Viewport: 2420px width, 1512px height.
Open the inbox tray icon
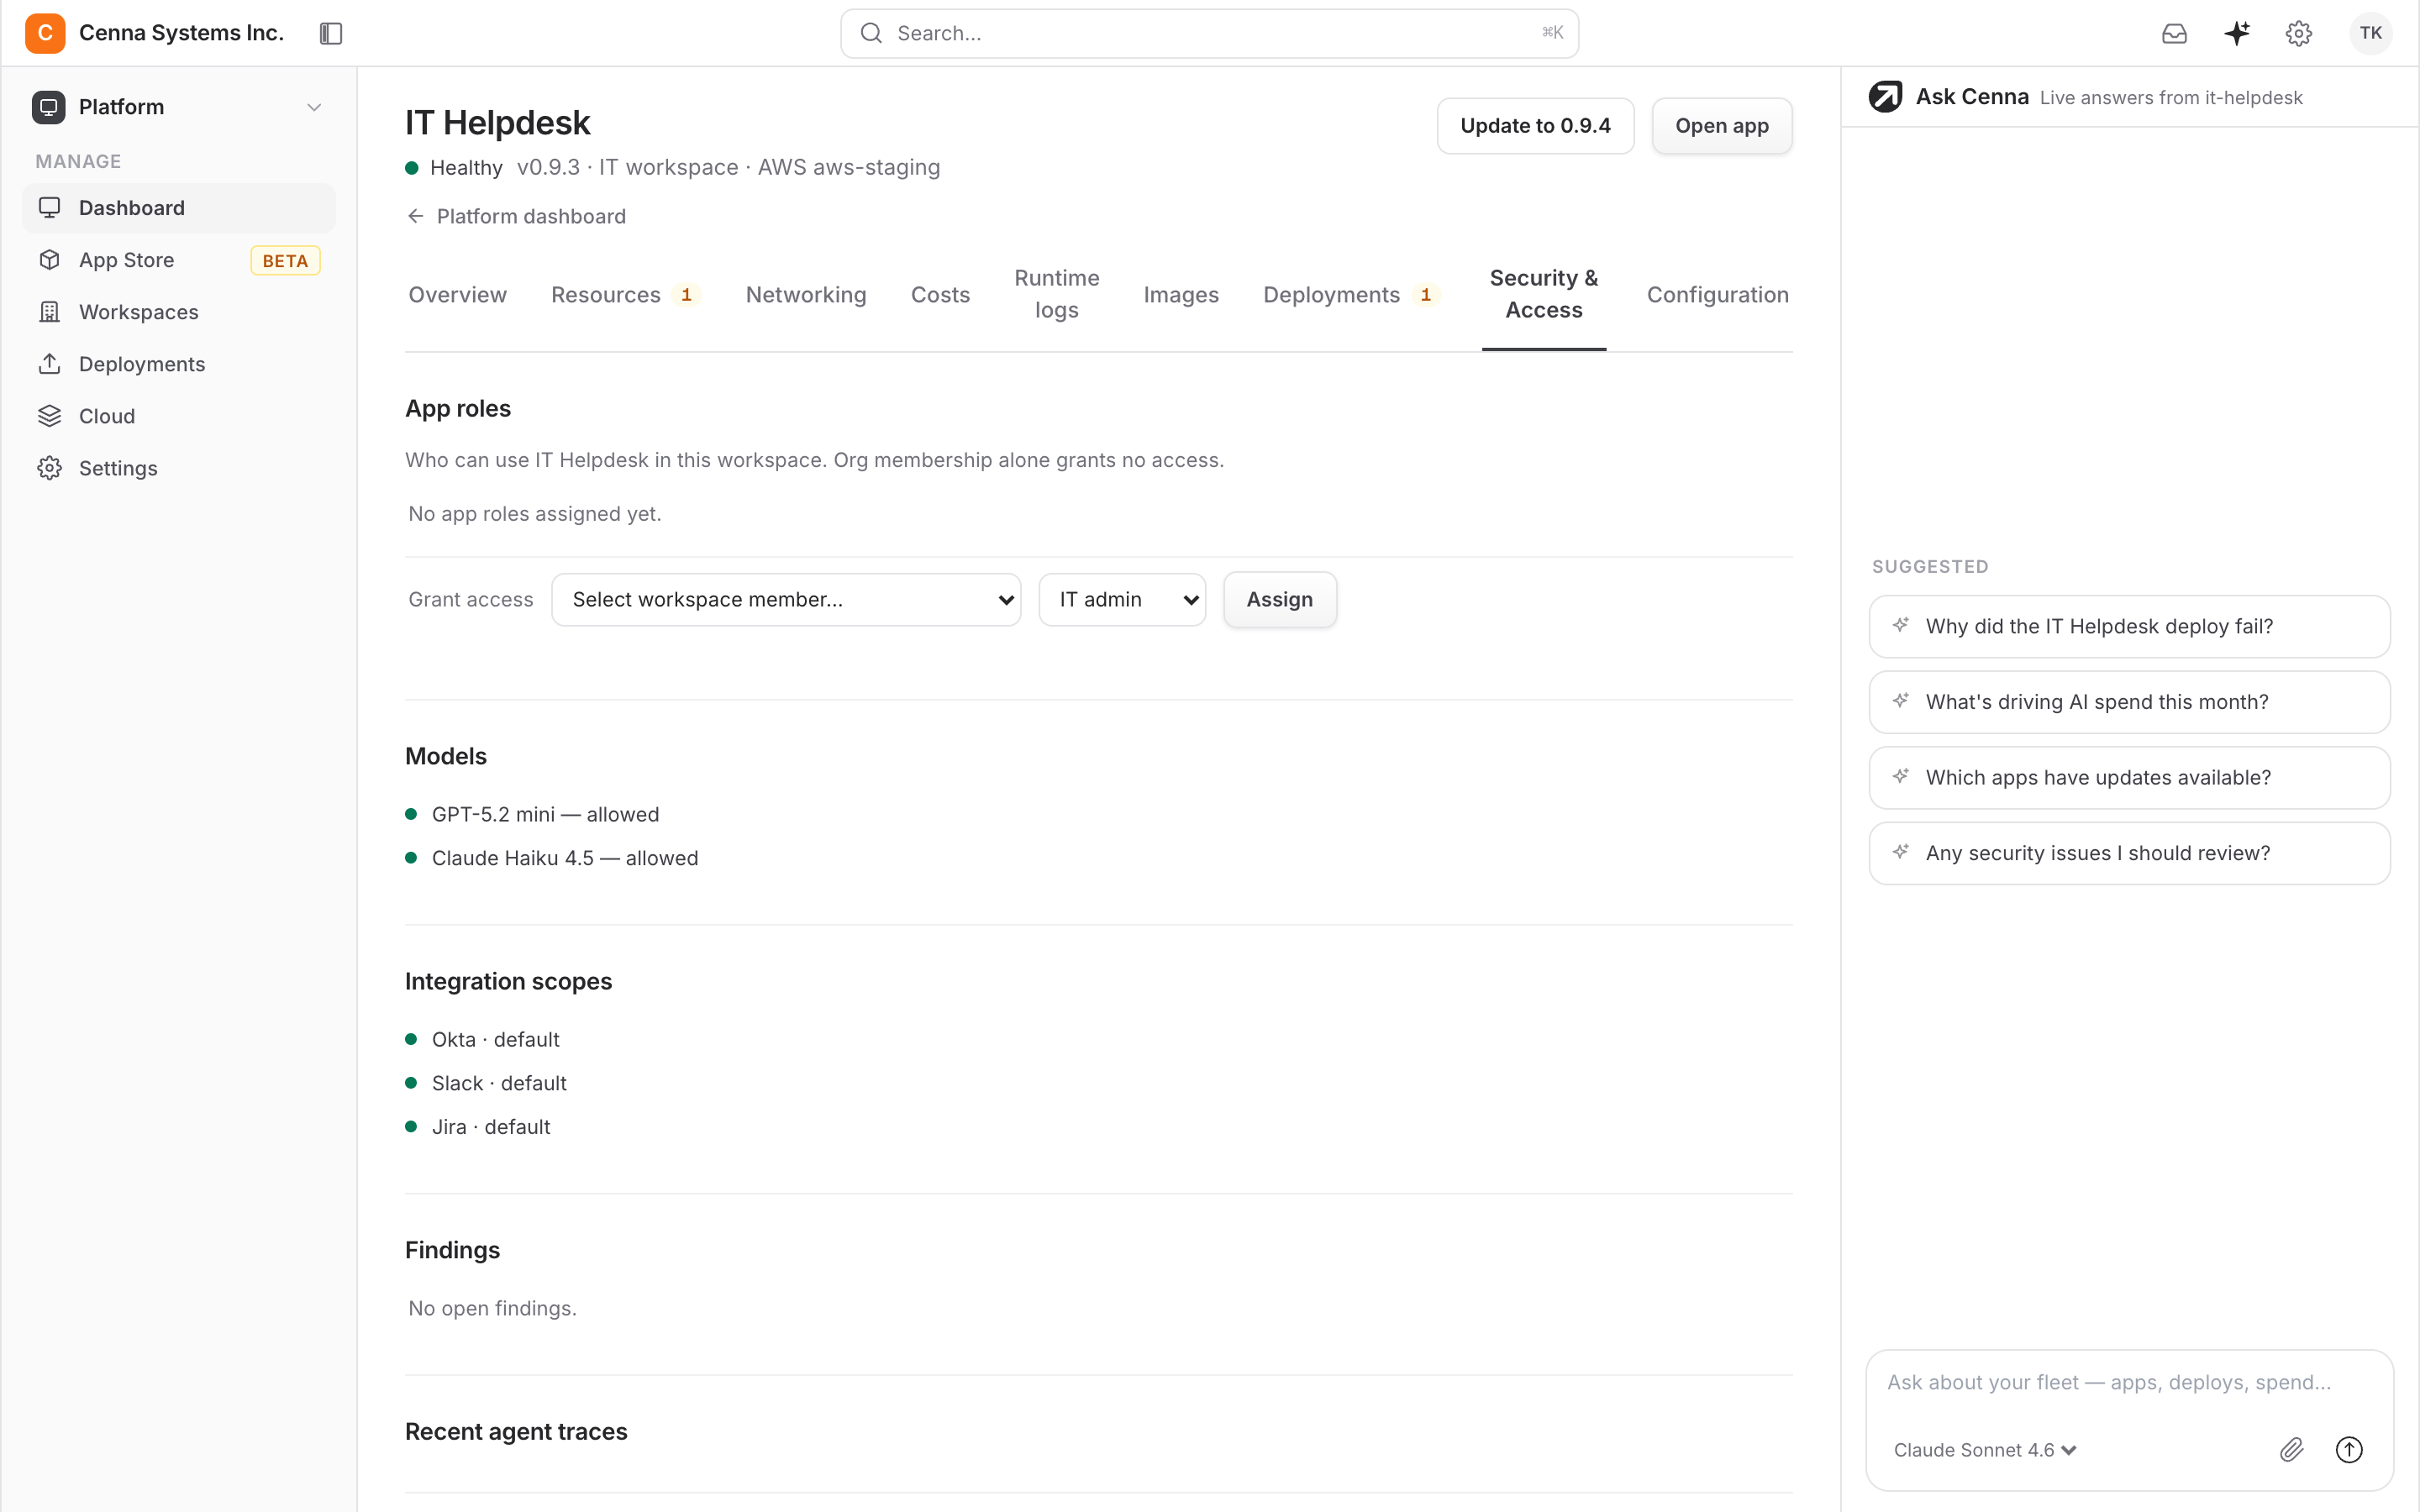[2174, 33]
